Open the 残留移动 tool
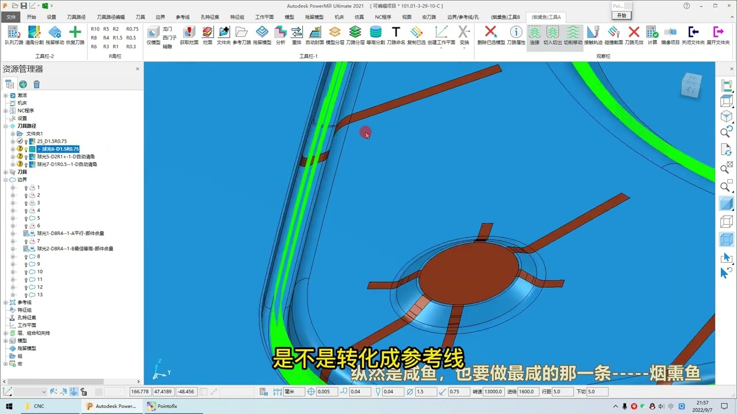This screenshot has width=737, height=414. click(55, 35)
